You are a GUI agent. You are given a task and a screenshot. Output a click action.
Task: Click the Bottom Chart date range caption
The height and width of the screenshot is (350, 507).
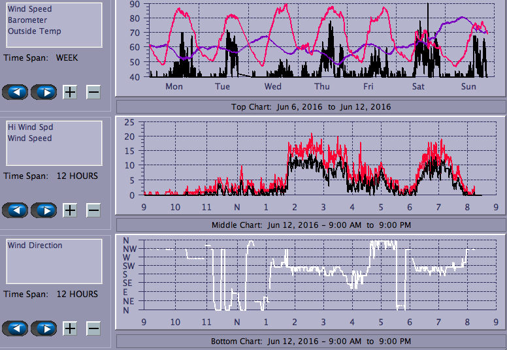coord(311,342)
